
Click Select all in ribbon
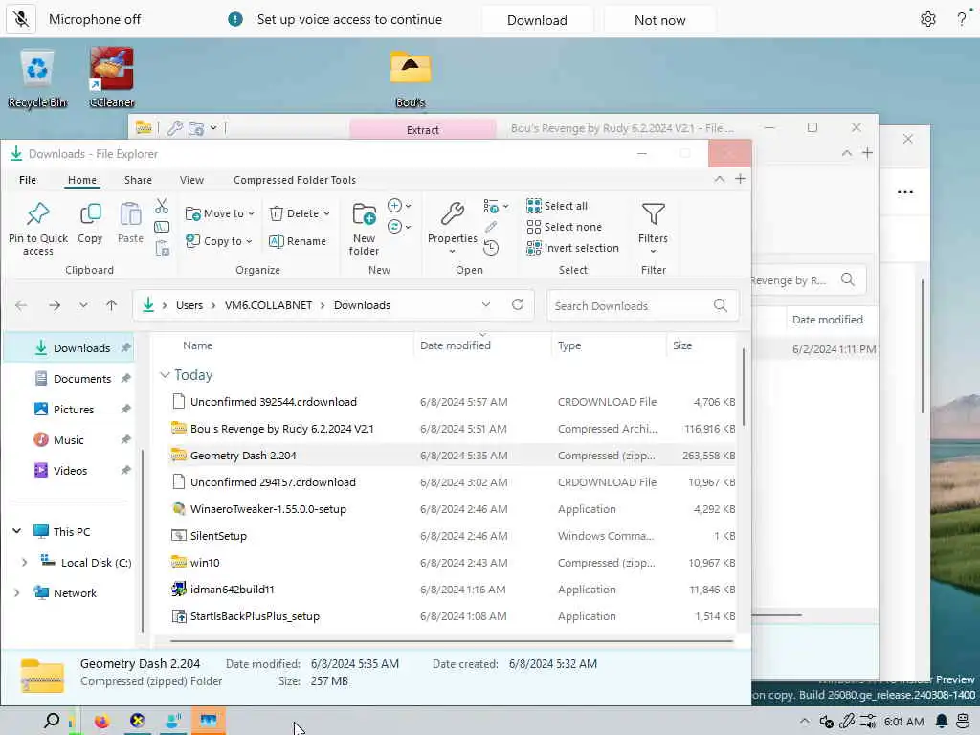click(x=557, y=206)
